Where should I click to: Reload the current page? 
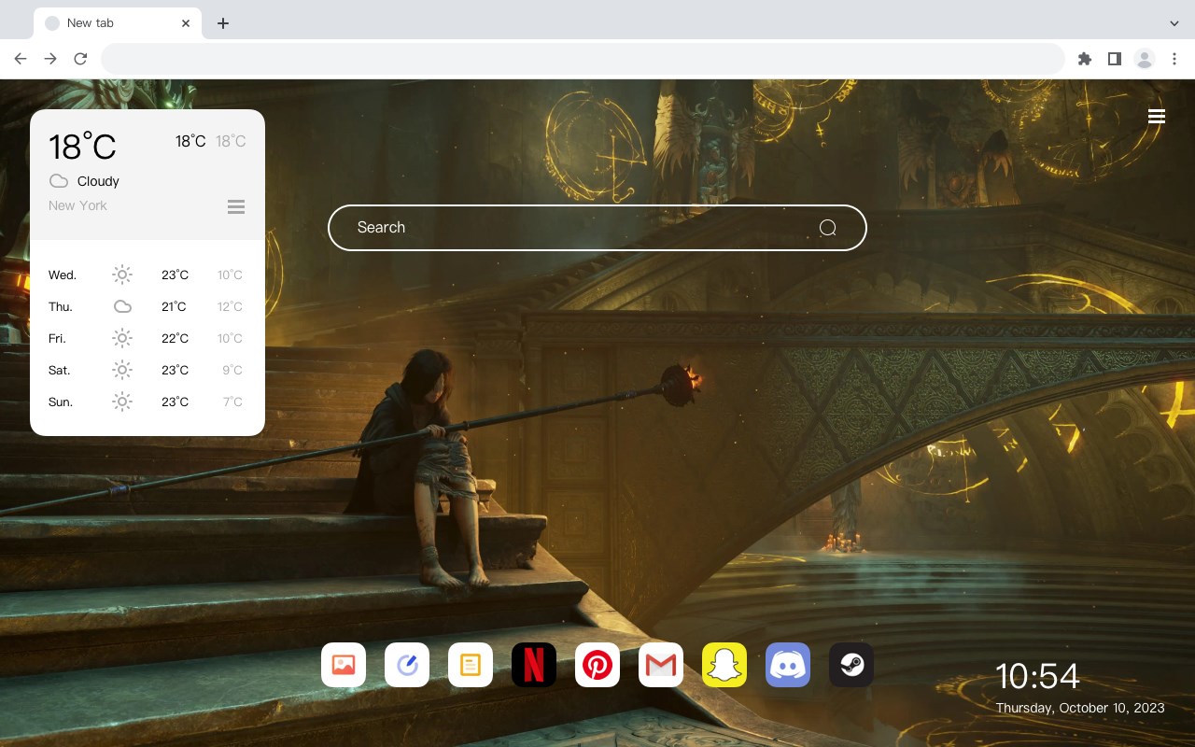[x=80, y=59]
